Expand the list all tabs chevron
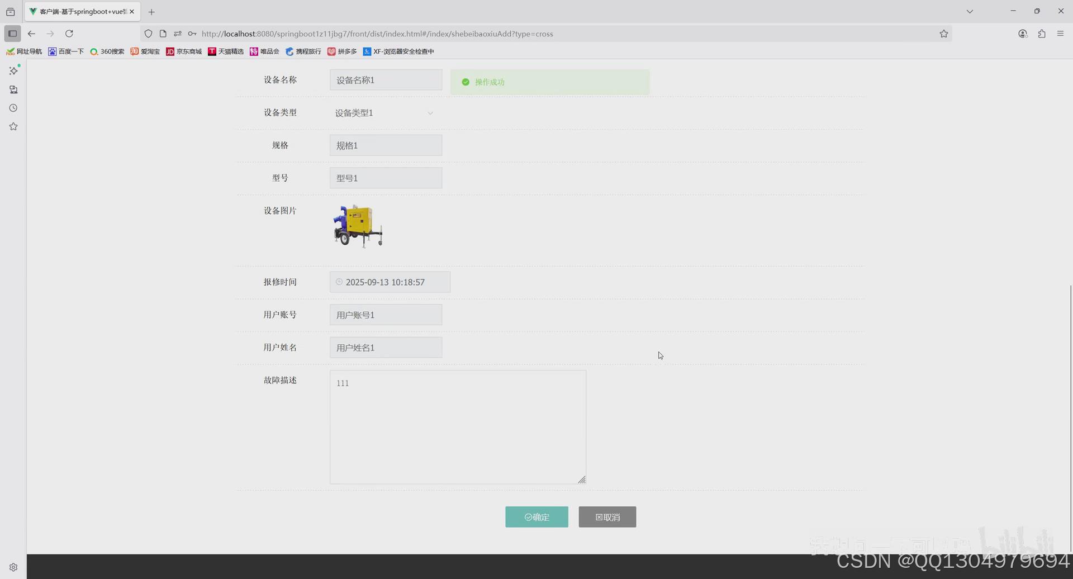 pyautogui.click(x=970, y=11)
